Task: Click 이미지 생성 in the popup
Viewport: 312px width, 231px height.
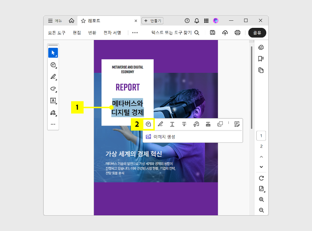Action: click(x=164, y=137)
